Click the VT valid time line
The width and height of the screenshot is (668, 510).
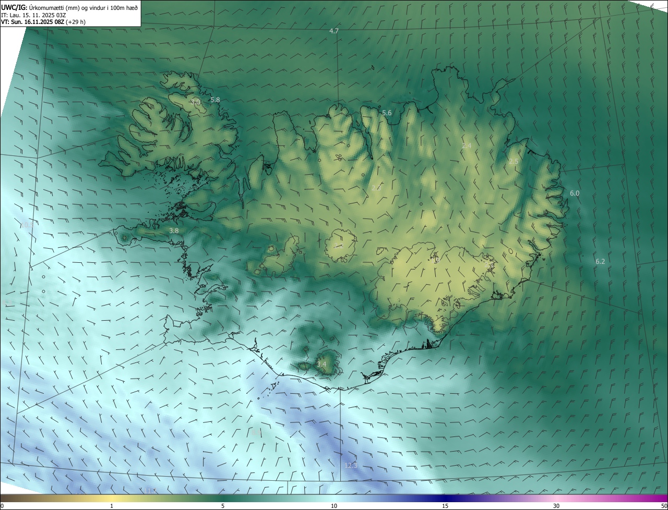coord(43,22)
